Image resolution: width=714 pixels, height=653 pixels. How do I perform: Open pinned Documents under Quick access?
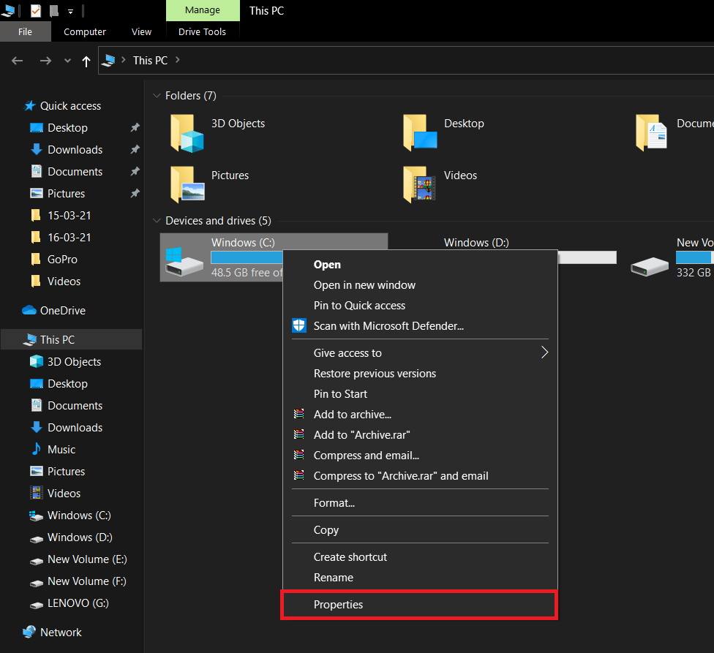pos(75,172)
